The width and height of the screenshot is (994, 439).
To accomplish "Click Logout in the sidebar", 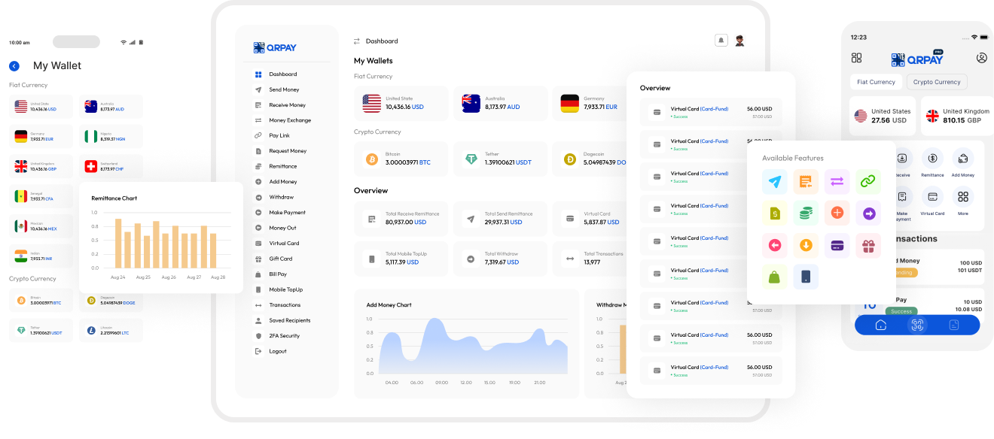I will (x=277, y=351).
